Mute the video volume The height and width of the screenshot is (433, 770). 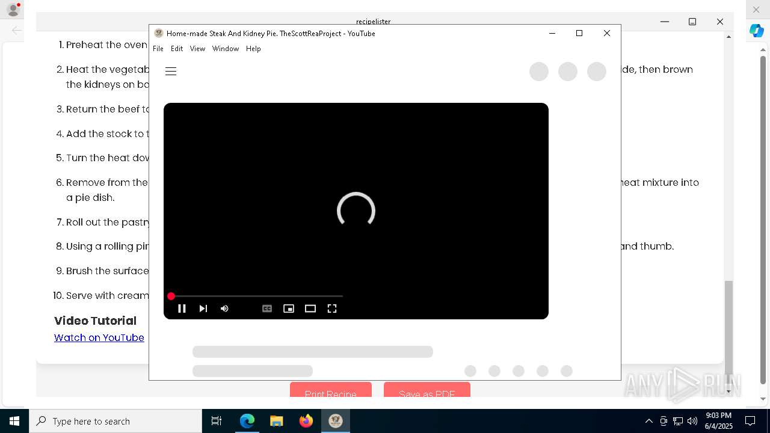pyautogui.click(x=224, y=309)
